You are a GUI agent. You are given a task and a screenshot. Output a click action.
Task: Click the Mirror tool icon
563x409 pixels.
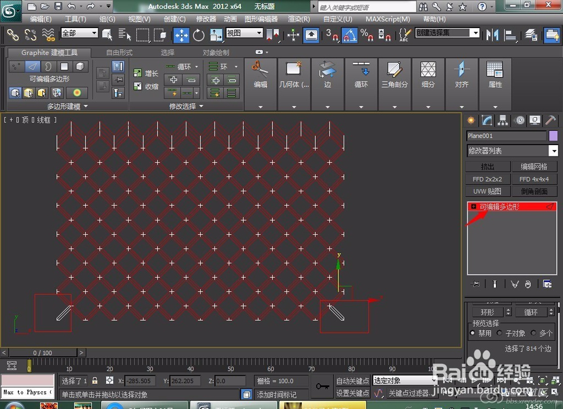pyautogui.click(x=492, y=35)
